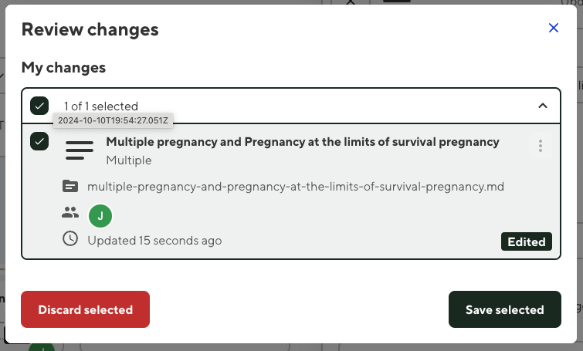Click the markdown file path text
Viewport: 583px width, 351px height.
296,187
